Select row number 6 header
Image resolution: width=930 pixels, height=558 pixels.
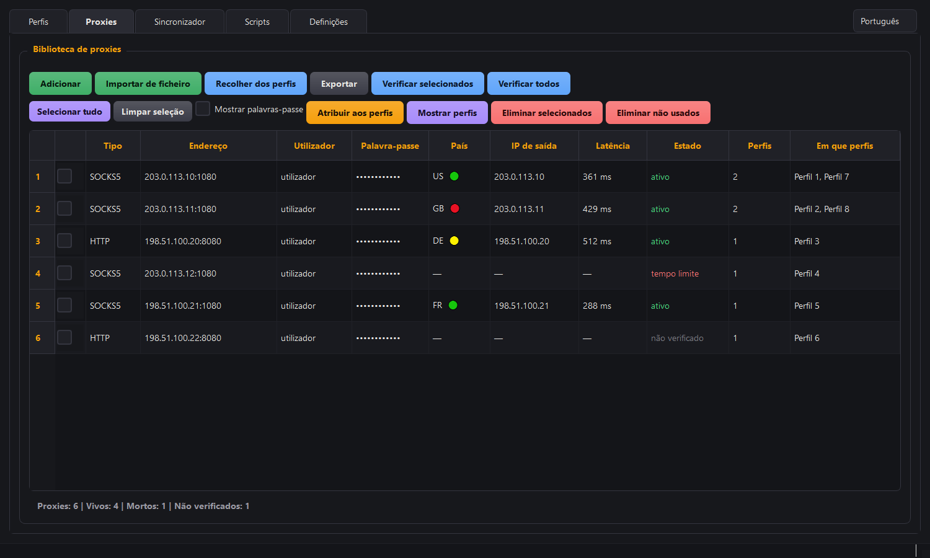42,338
